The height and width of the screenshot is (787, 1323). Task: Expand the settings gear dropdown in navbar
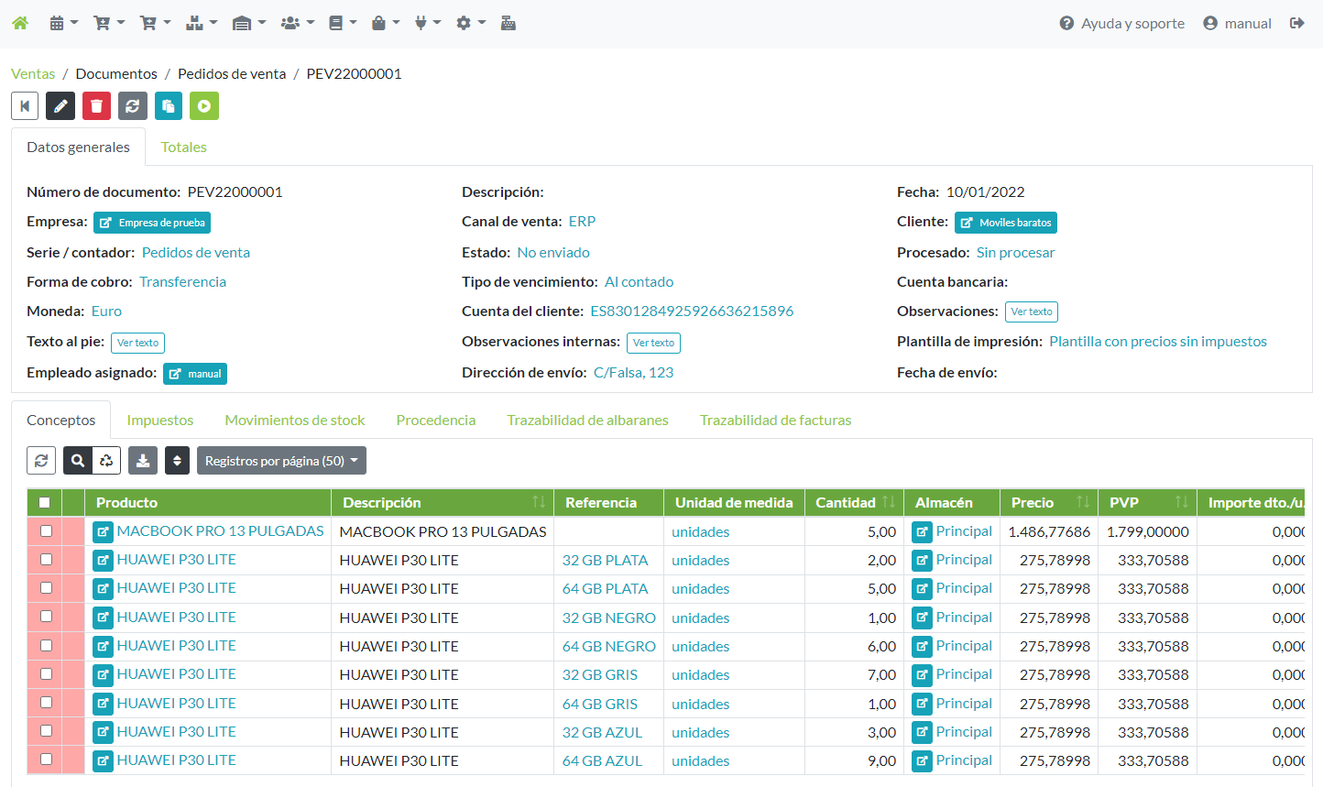[x=470, y=23]
